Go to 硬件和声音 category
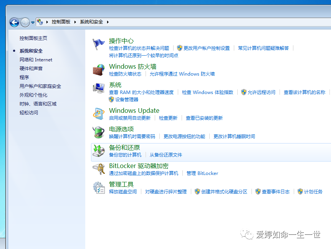This screenshot has height=249, width=331. point(31,69)
